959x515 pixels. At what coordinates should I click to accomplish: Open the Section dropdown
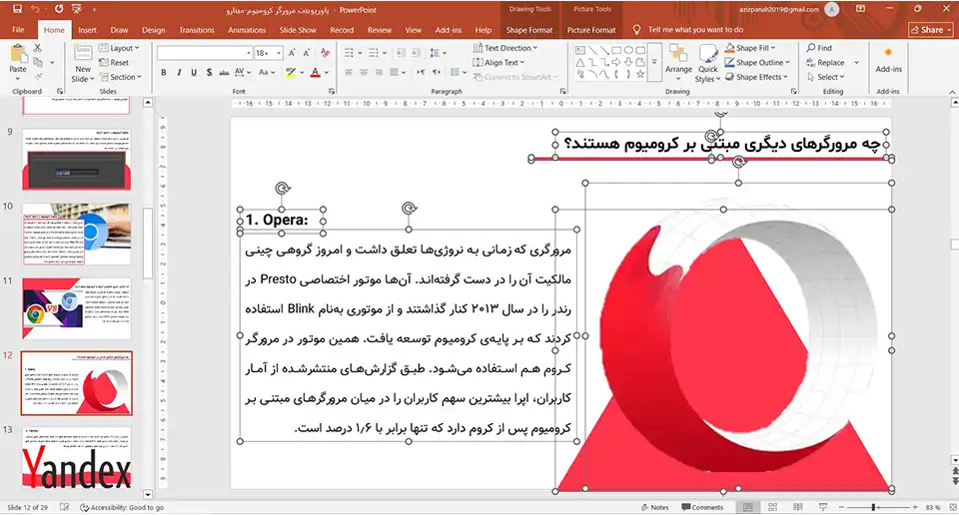121,77
